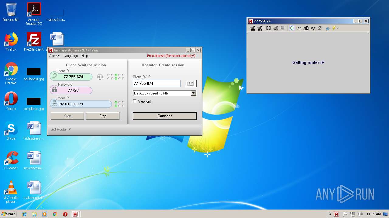Screen dimensions: 389x218
Task: Open Skype desktop shortcut
Action: tap(11, 131)
